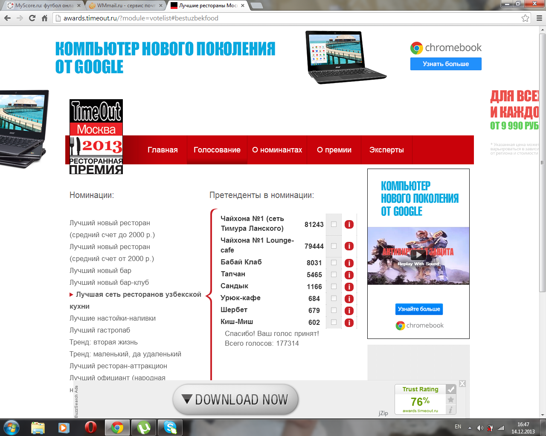Screen dimensions: 546x436
Task: Switch to MyScore.ru browser tab
Action: pyautogui.click(x=44, y=6)
